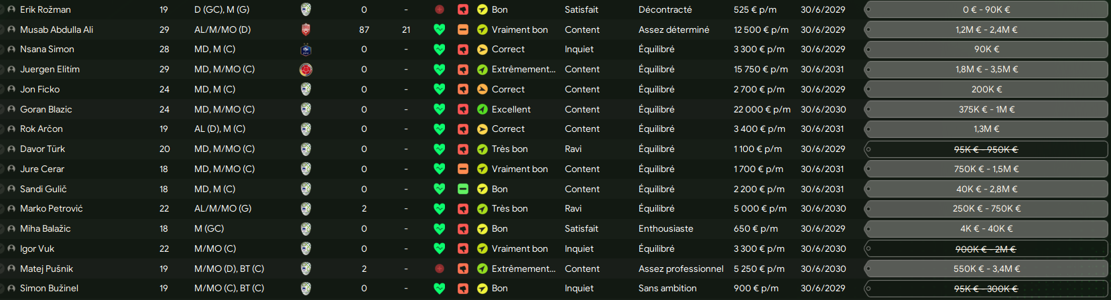Click the person icon beside Simon Bužinel
This screenshot has height=300, width=1111.
[11, 289]
